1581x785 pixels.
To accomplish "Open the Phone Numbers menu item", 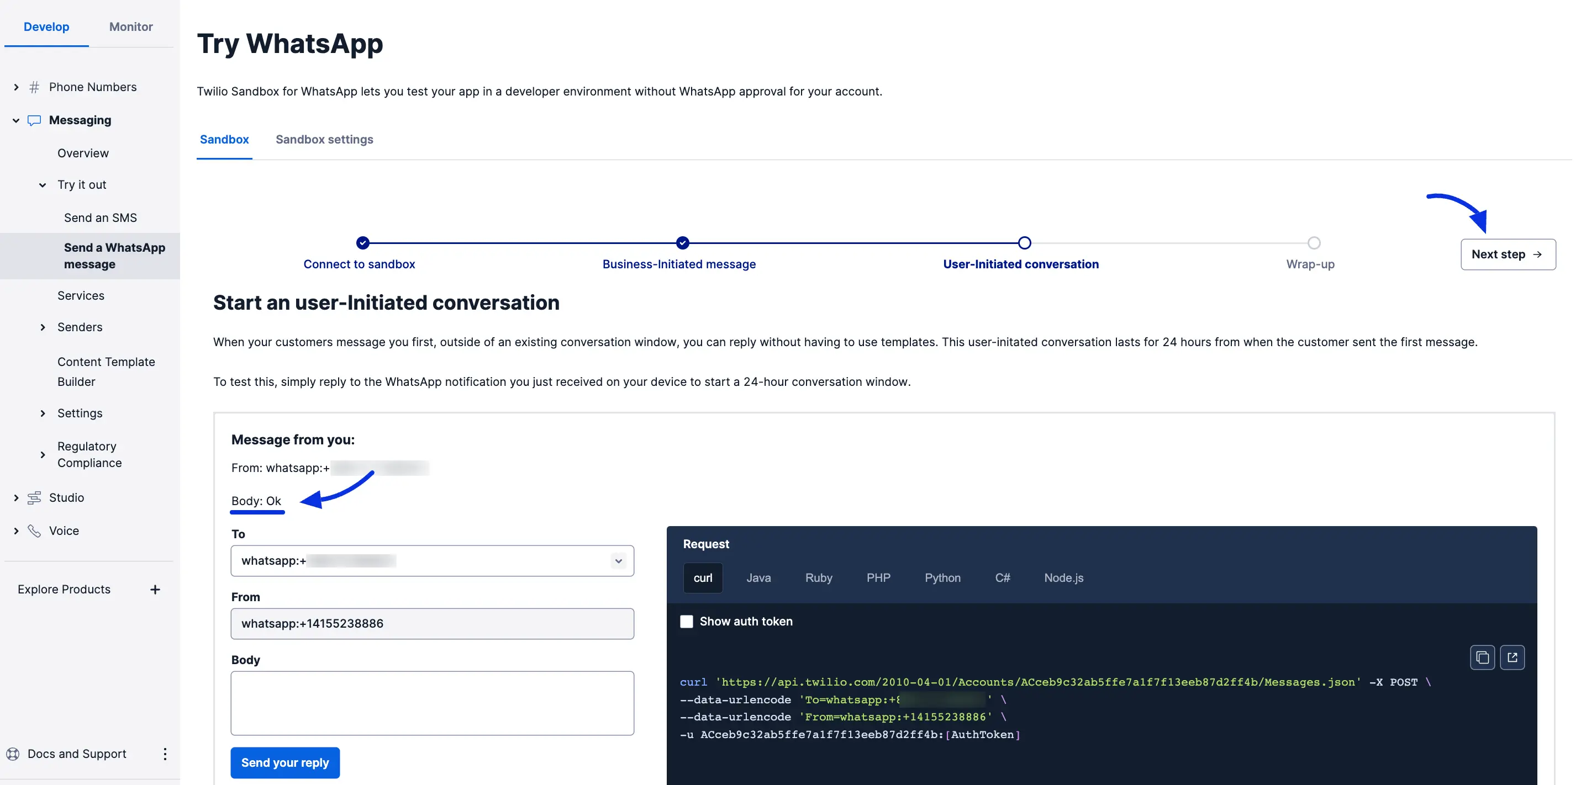I will [x=93, y=87].
